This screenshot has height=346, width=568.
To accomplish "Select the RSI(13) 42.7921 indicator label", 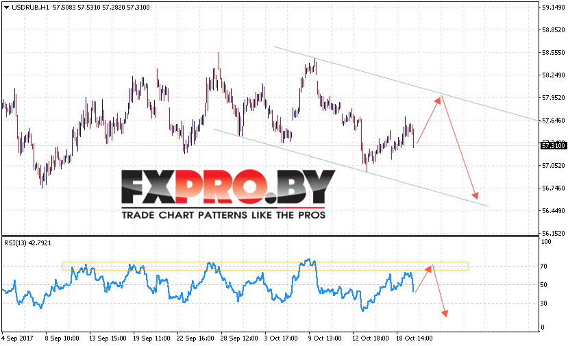I will click(28, 243).
